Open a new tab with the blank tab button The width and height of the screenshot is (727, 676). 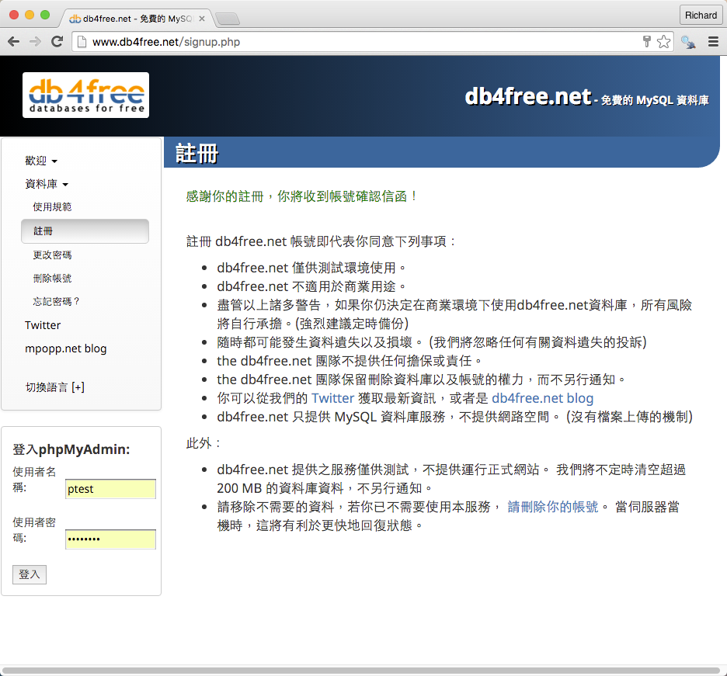click(x=227, y=19)
